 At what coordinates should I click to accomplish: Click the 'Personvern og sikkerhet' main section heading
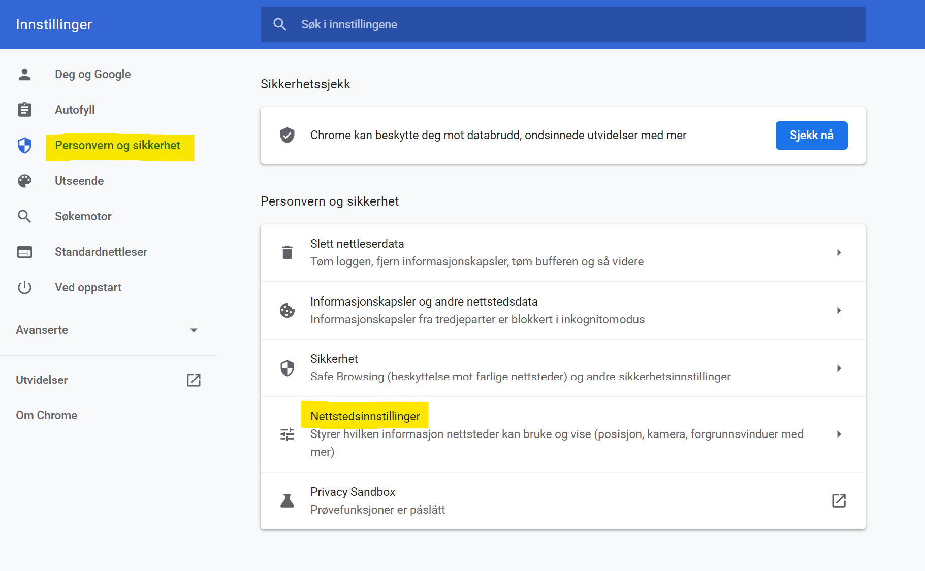pyautogui.click(x=330, y=201)
